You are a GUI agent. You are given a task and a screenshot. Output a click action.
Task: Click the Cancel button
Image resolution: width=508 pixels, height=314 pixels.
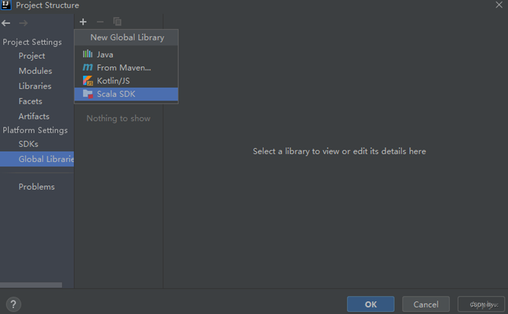point(426,304)
